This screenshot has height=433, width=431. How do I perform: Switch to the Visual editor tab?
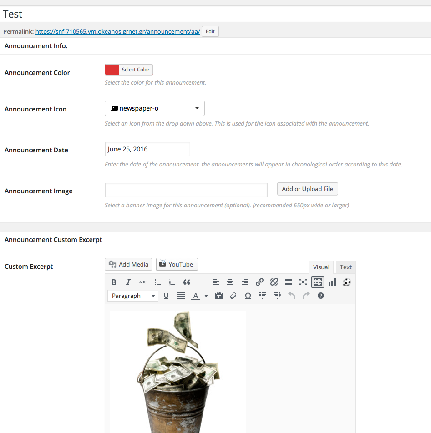point(321,267)
